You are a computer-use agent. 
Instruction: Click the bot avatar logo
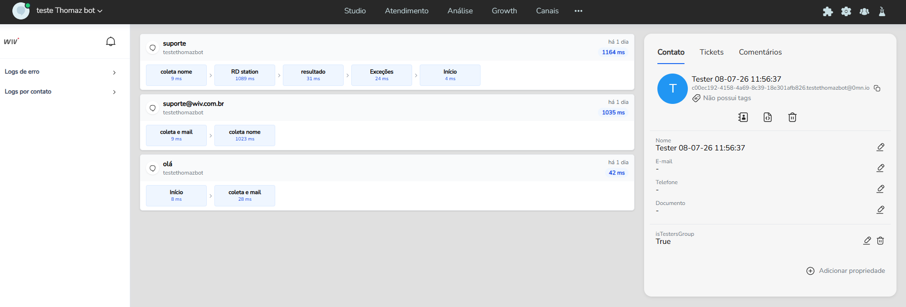pyautogui.click(x=21, y=10)
